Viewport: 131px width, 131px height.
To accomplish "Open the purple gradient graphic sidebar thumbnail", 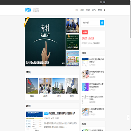I will pos(85,87).
